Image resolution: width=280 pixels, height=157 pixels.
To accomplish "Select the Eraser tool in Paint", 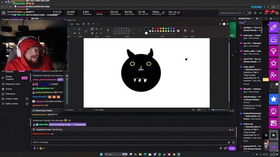I will coord(92,33).
